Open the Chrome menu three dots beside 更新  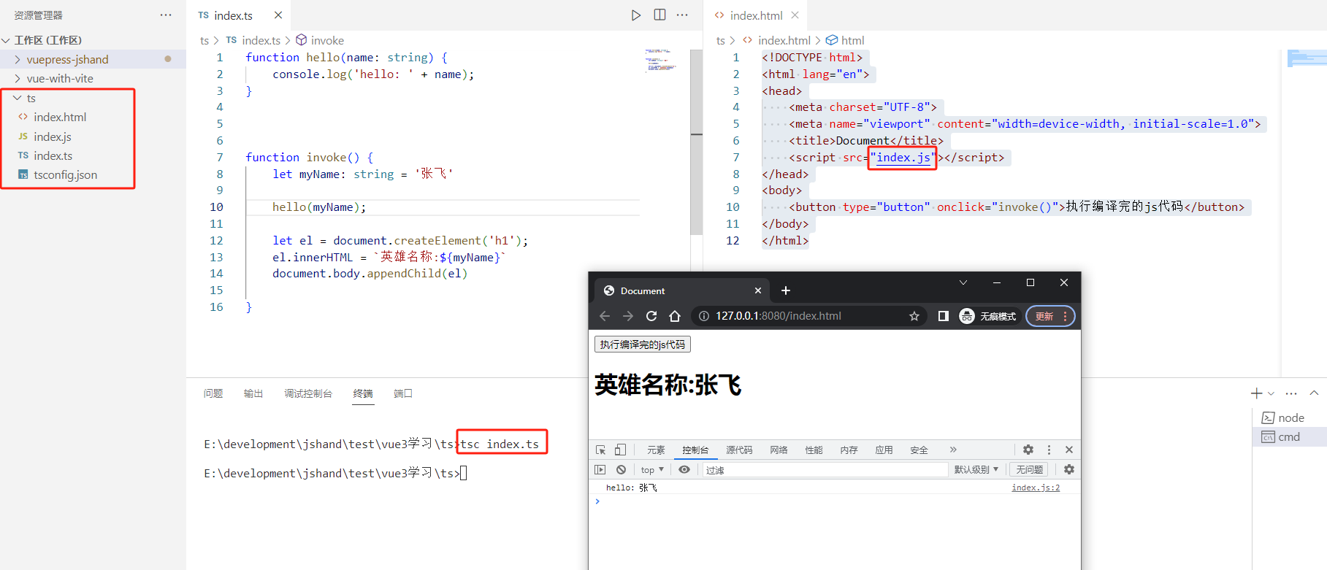pyautogui.click(x=1066, y=316)
